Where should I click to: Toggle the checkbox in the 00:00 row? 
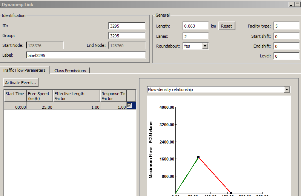(129, 105)
